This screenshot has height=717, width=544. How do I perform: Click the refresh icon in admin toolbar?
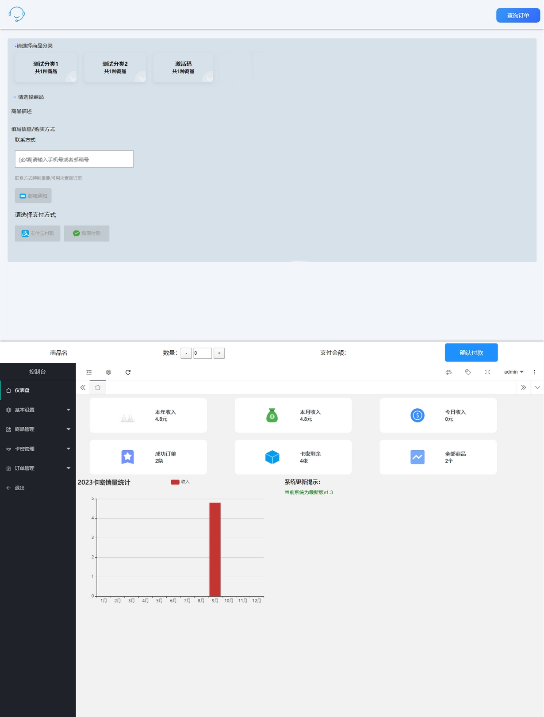pyautogui.click(x=128, y=372)
